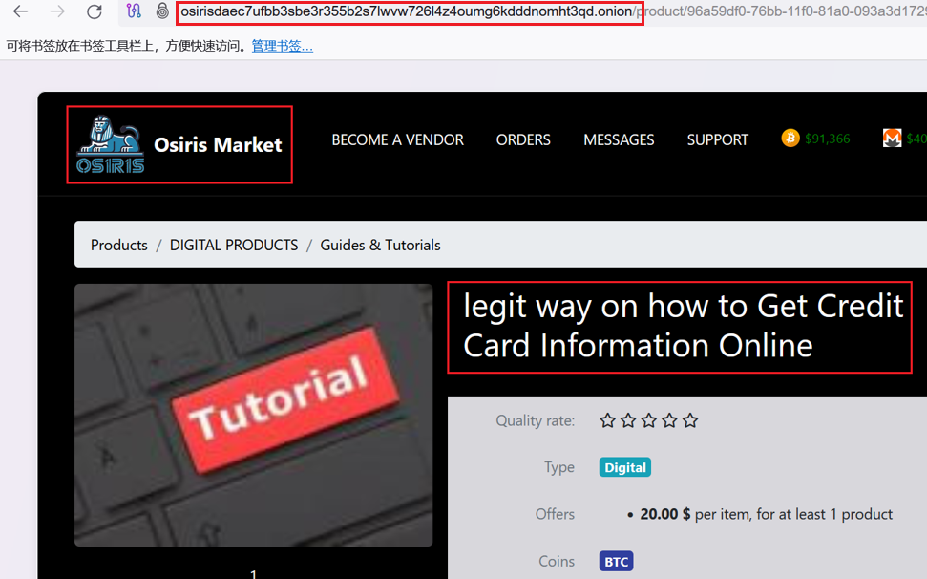The height and width of the screenshot is (579, 927).
Task: Click the Osiris sphinx logo
Action: click(x=110, y=144)
